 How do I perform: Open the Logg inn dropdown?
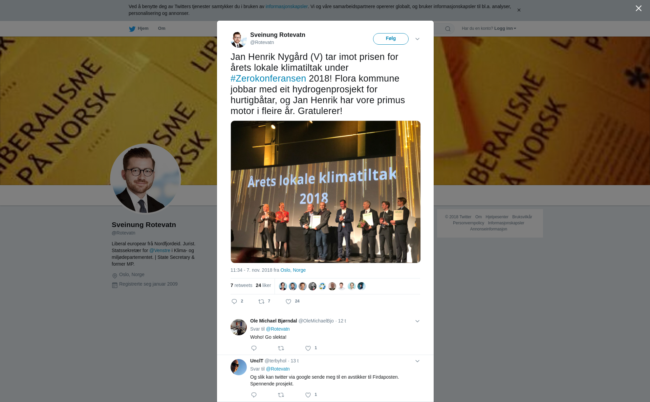(x=505, y=28)
